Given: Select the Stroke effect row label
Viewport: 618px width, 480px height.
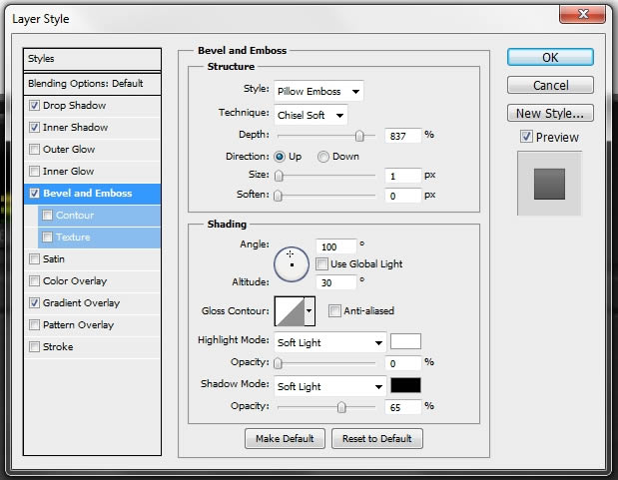Looking at the screenshot, I should point(58,347).
